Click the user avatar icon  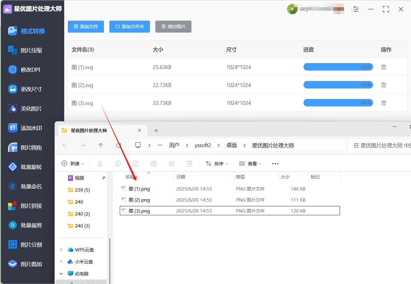coord(292,9)
